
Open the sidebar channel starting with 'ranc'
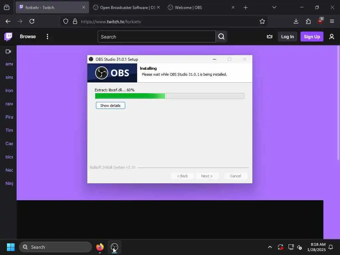point(9,104)
